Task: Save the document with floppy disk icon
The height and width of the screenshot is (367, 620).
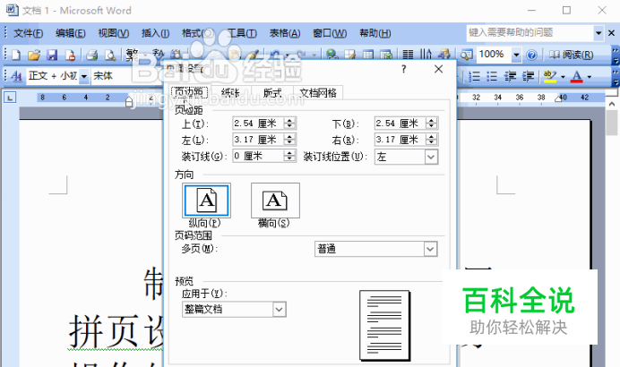Action: point(52,55)
